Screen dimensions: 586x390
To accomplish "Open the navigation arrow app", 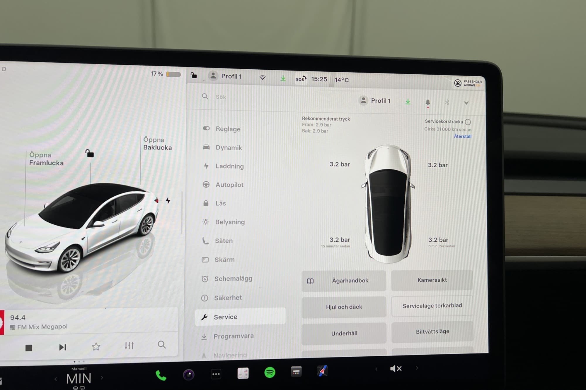I will click(x=322, y=371).
